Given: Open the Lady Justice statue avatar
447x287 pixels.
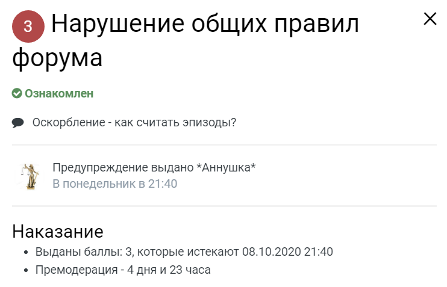Looking at the screenshot, I should [30, 176].
